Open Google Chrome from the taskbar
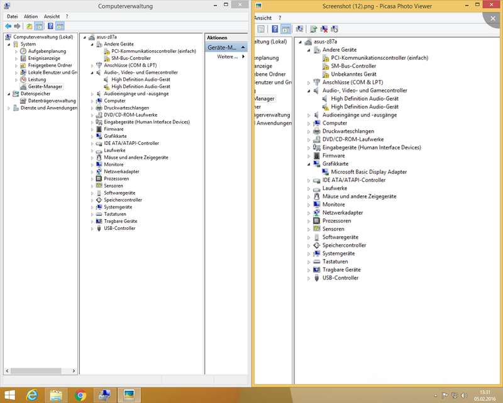Screen dimensions: 503x403 [x=80, y=395]
